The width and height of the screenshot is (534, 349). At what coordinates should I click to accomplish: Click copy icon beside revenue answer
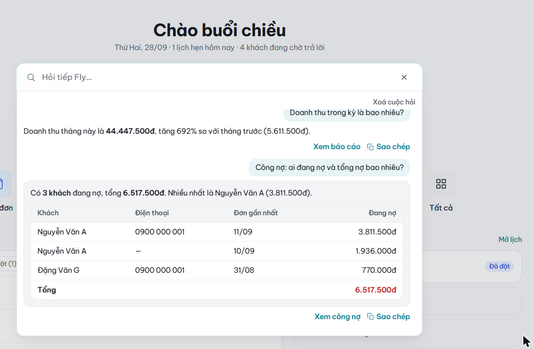pyautogui.click(x=370, y=147)
